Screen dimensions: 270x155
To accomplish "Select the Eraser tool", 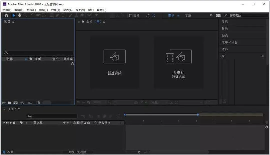I will click(x=82, y=15).
